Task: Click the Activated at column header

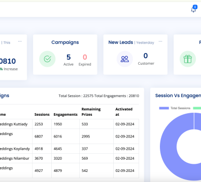Action: [124, 112]
